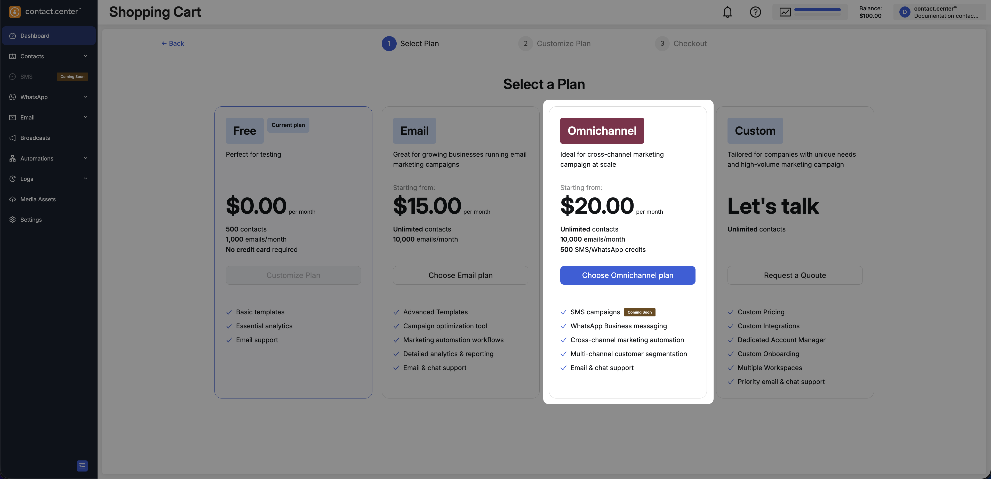This screenshot has width=991, height=479.
Task: Click Choose Omnichannel plan button
Action: [627, 275]
